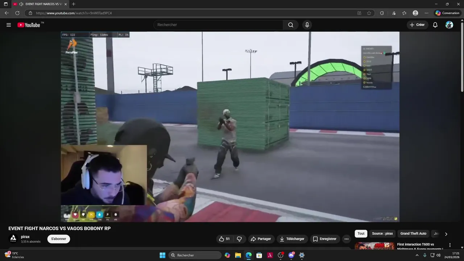The width and height of the screenshot is (464, 261).
Task: Open more actions ellipsis under video
Action: point(347,239)
